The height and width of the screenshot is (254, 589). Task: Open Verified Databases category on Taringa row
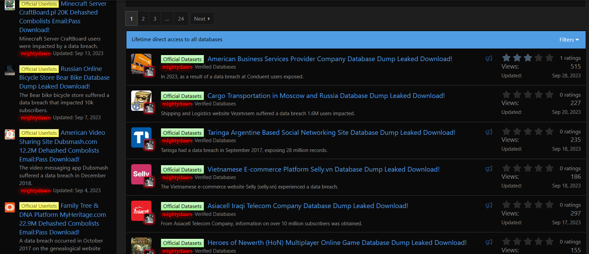(x=215, y=141)
